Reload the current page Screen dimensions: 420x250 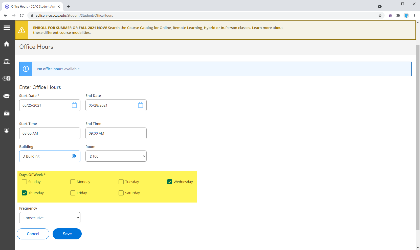click(x=22, y=15)
